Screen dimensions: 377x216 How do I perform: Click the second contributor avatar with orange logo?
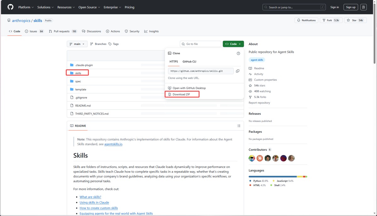260,158
